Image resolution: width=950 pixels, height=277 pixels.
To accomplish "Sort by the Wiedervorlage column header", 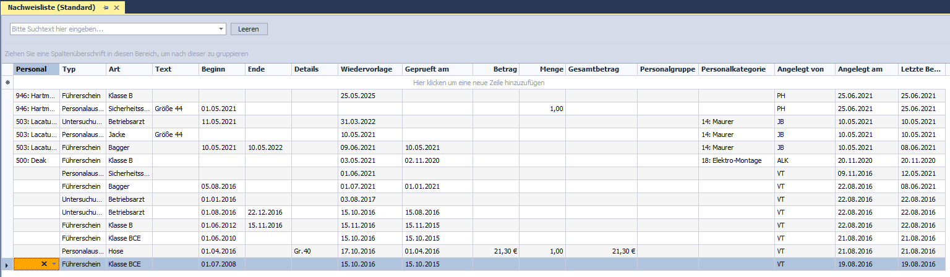I will pyautogui.click(x=369, y=69).
